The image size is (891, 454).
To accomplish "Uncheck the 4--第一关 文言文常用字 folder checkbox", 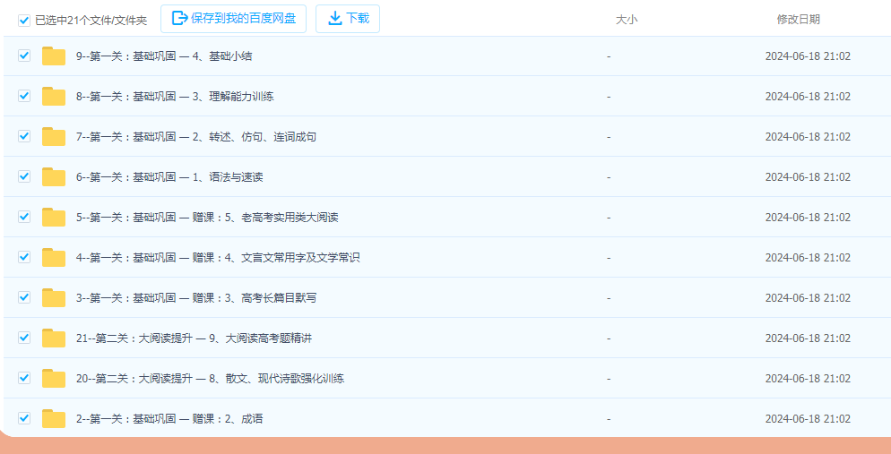I will [x=24, y=257].
